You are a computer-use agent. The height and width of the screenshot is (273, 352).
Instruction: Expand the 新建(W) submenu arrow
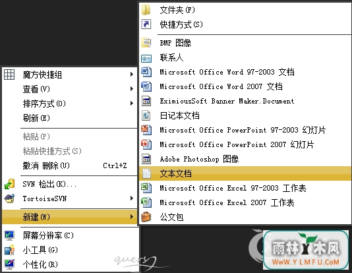tap(132, 217)
